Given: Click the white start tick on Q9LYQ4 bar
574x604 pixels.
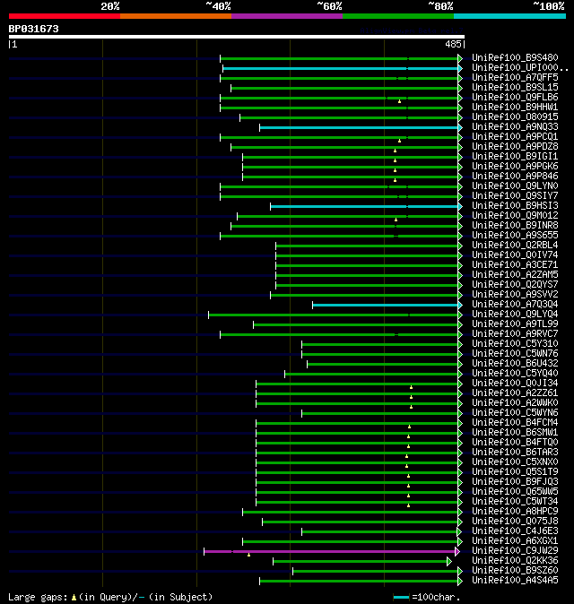Looking at the screenshot, I should (x=209, y=315).
